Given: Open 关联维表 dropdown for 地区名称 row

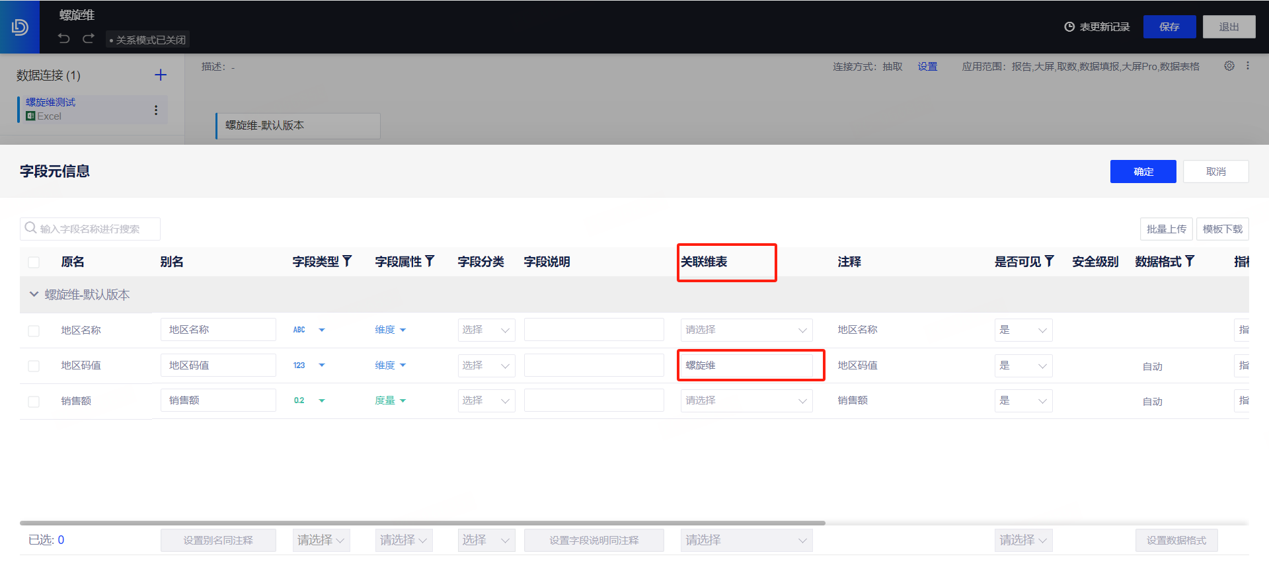Looking at the screenshot, I should click(x=746, y=330).
